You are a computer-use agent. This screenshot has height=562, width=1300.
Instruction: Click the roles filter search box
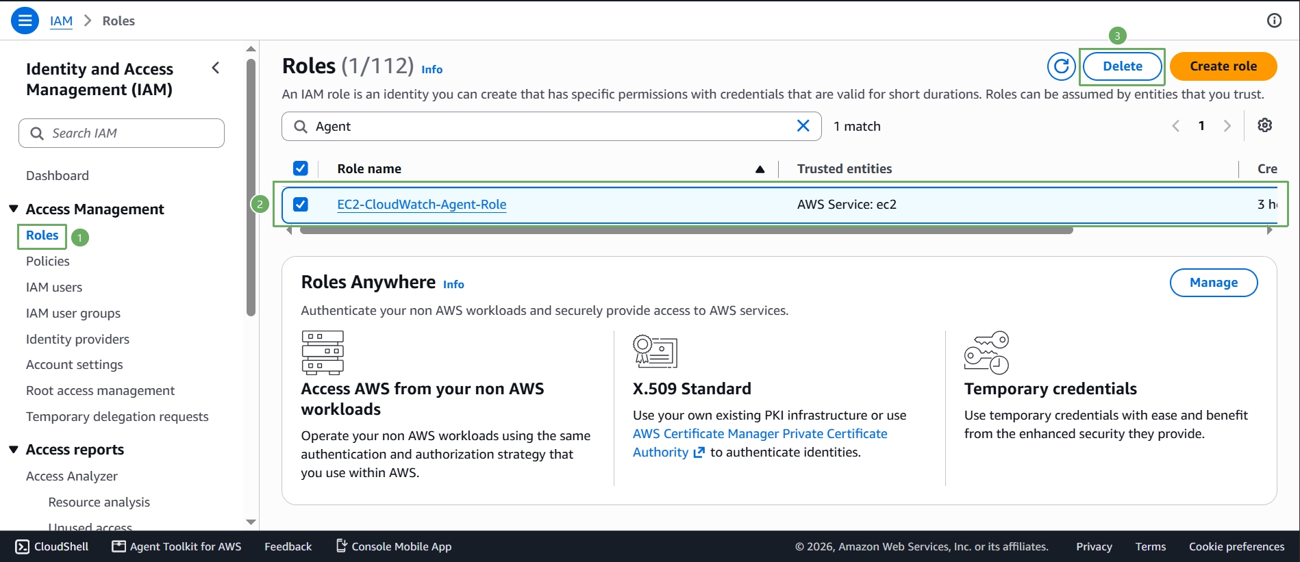pos(551,127)
